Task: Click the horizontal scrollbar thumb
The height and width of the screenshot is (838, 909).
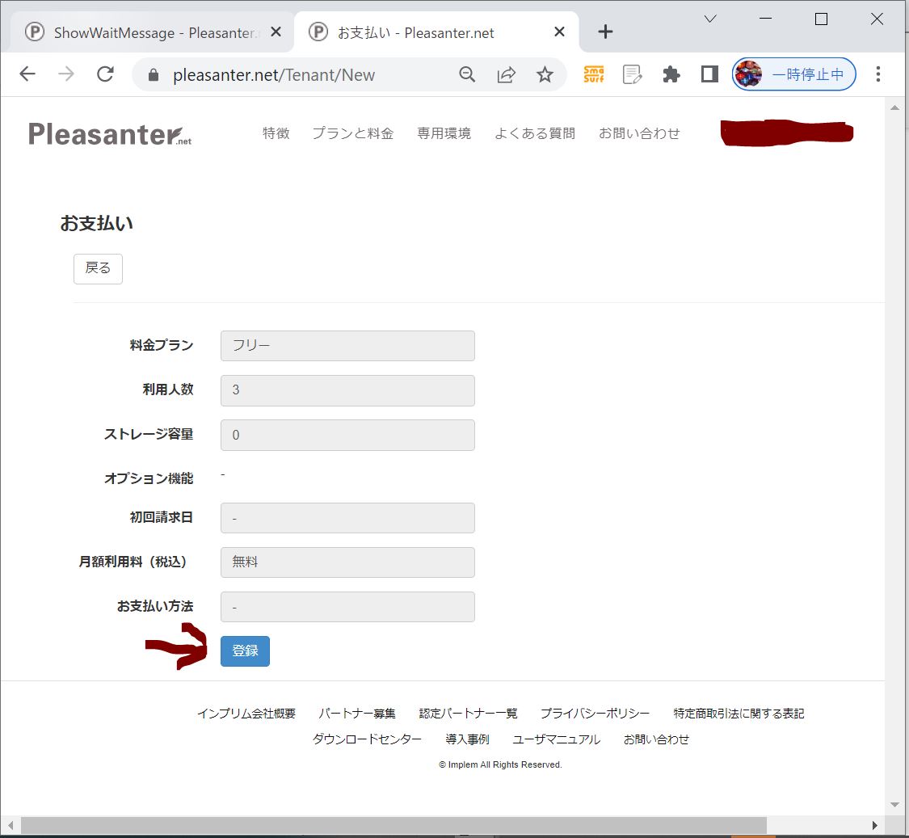Action: (x=393, y=824)
